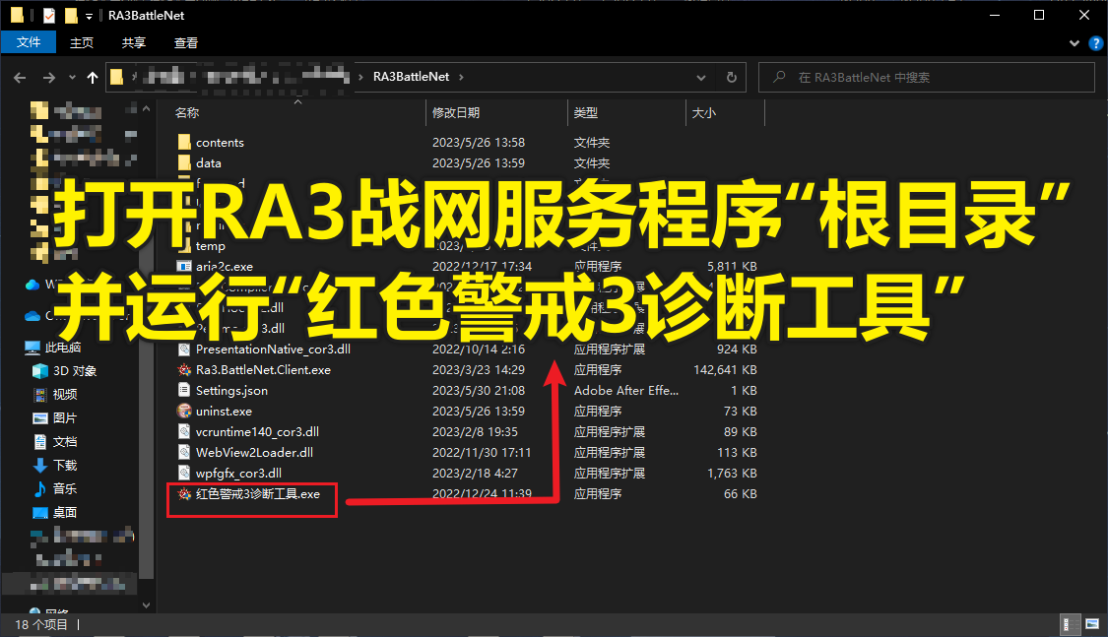Open 3D 对象 in navigation pane

[74, 371]
